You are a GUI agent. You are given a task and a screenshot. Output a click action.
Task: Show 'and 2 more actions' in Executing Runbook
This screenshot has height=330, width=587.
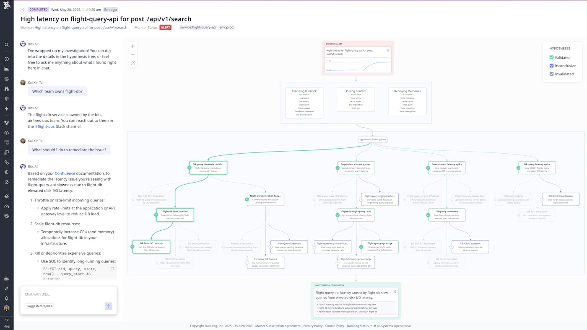click(x=304, y=114)
